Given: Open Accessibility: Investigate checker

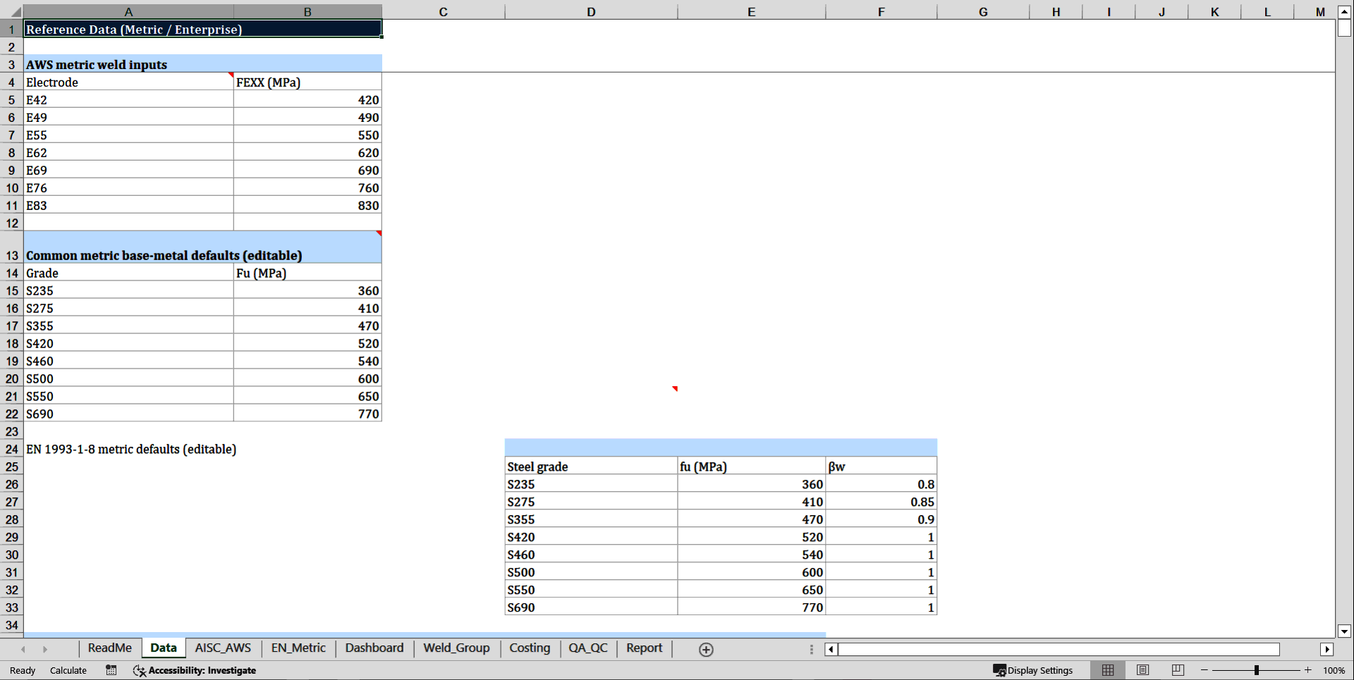Looking at the screenshot, I should [x=194, y=670].
